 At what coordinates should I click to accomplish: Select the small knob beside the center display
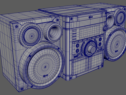click(106, 28)
